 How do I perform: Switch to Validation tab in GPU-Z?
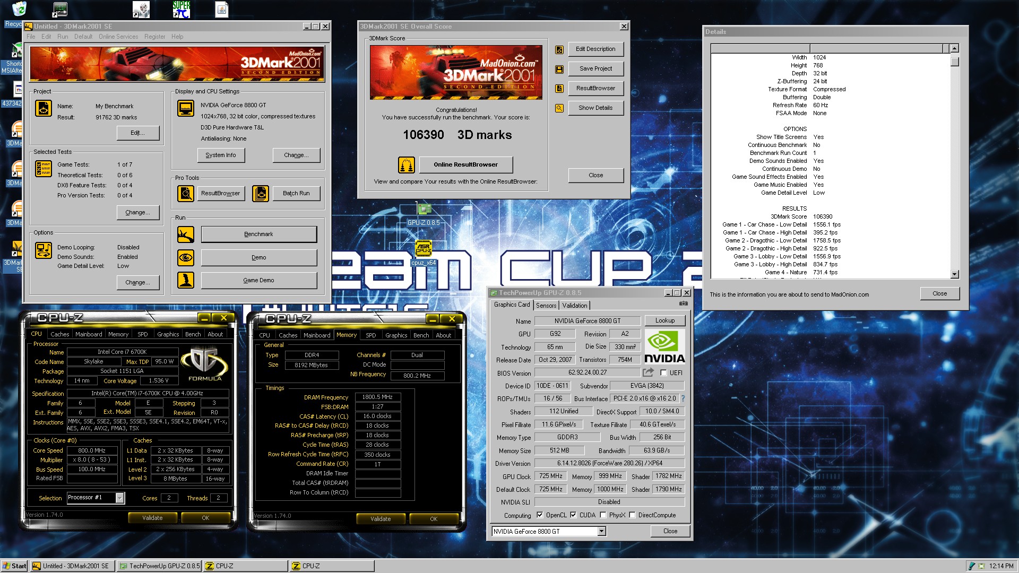[575, 306]
